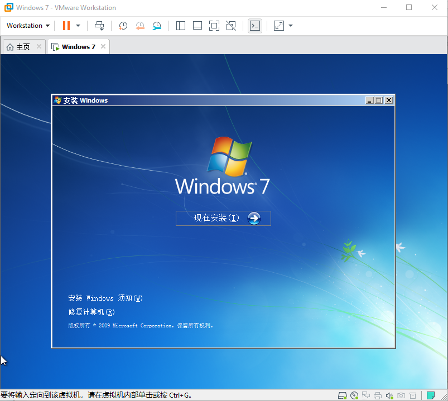The width and height of the screenshot is (448, 401).
Task: Click the 修复计算机(R) repair link
Action: click(x=91, y=312)
